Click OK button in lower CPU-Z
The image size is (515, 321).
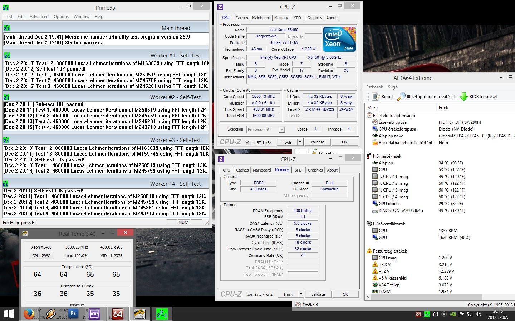pyautogui.click(x=345, y=294)
